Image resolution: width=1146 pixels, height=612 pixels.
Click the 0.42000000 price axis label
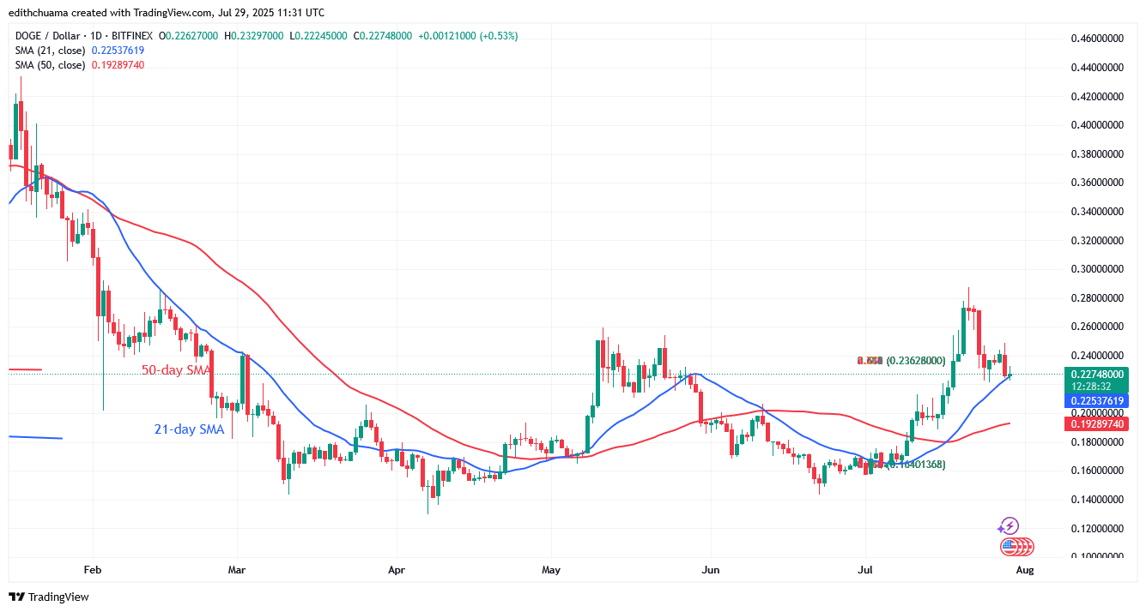[1098, 96]
